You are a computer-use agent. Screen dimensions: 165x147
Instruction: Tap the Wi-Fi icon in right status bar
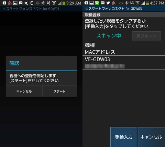coord(137,3)
